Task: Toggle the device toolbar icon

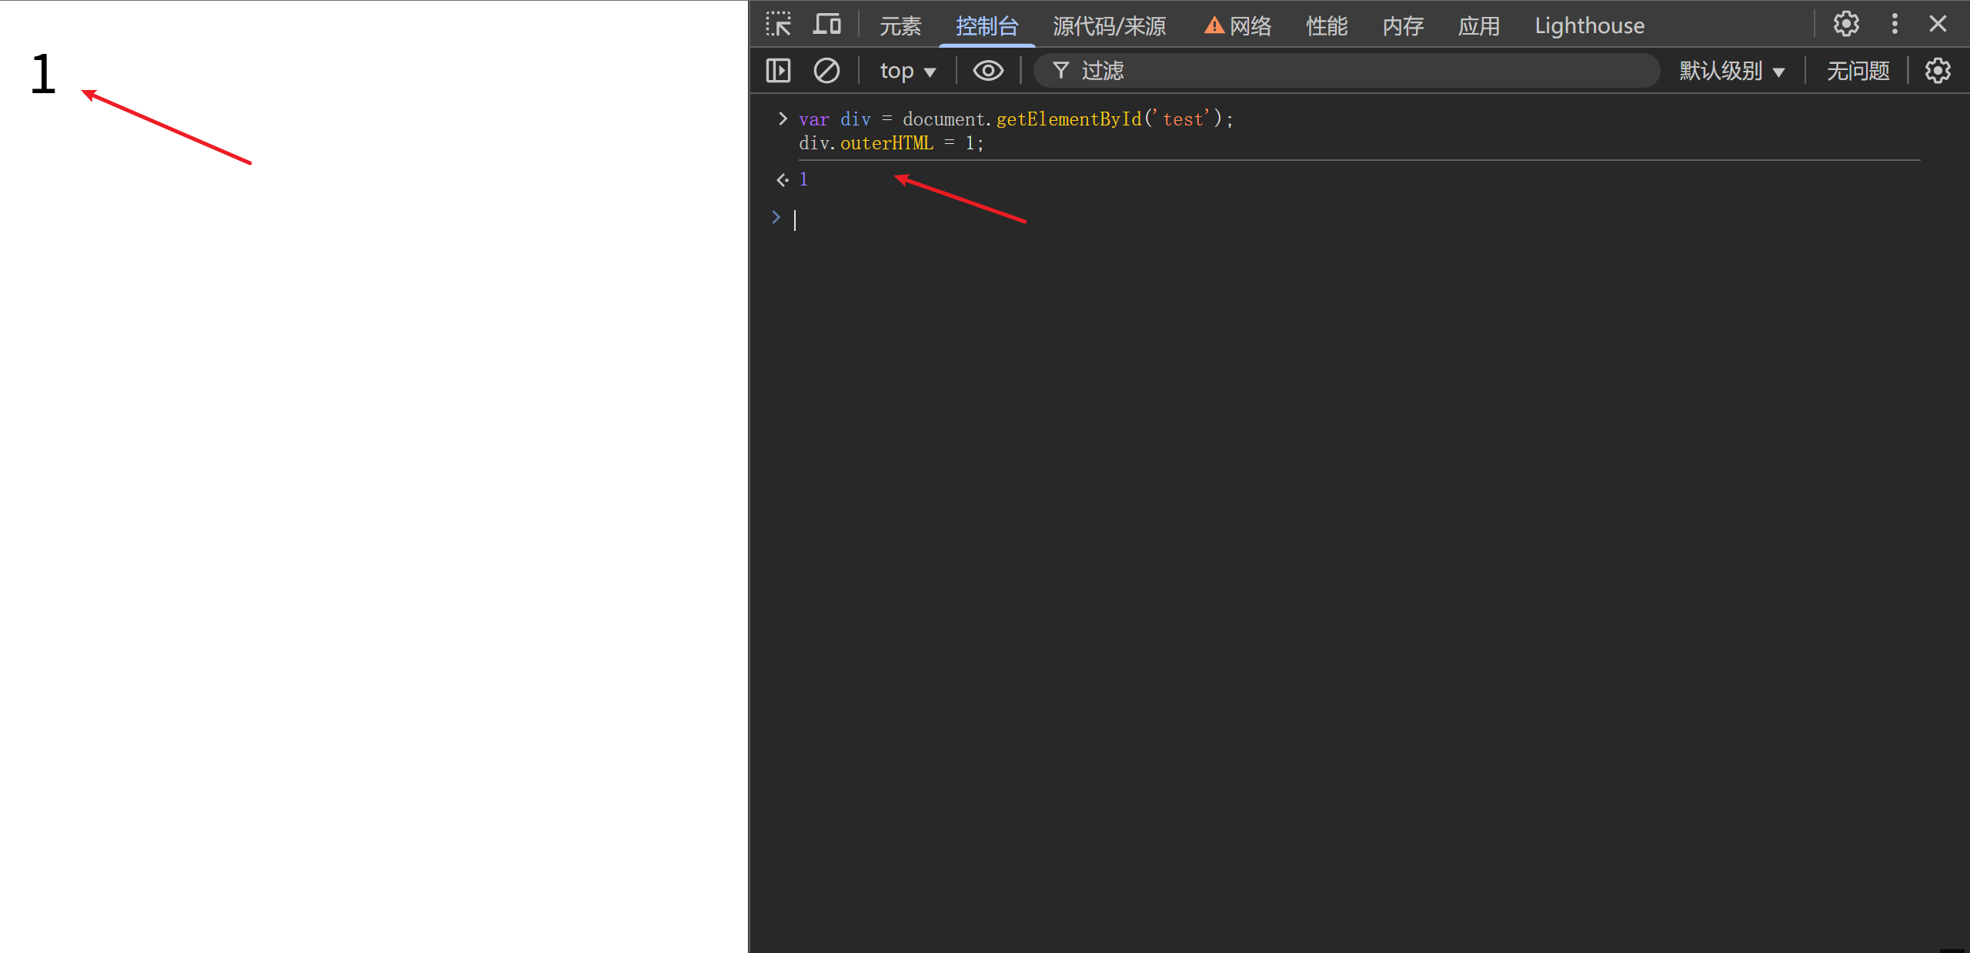Action: coord(827,25)
